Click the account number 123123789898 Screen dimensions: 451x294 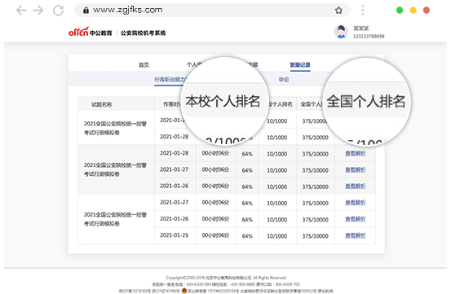point(369,36)
